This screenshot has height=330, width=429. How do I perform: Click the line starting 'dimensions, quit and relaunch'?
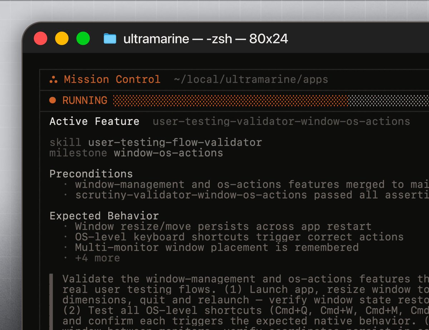pyautogui.click(x=246, y=300)
